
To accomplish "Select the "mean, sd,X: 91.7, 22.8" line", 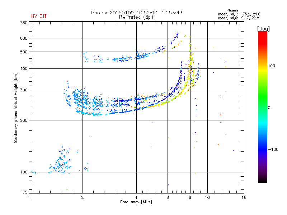I will click(239, 18).
